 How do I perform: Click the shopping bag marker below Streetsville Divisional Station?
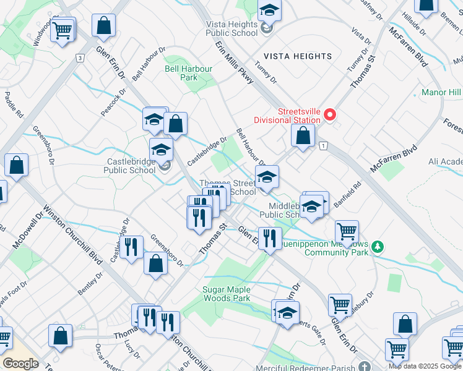click(x=303, y=136)
